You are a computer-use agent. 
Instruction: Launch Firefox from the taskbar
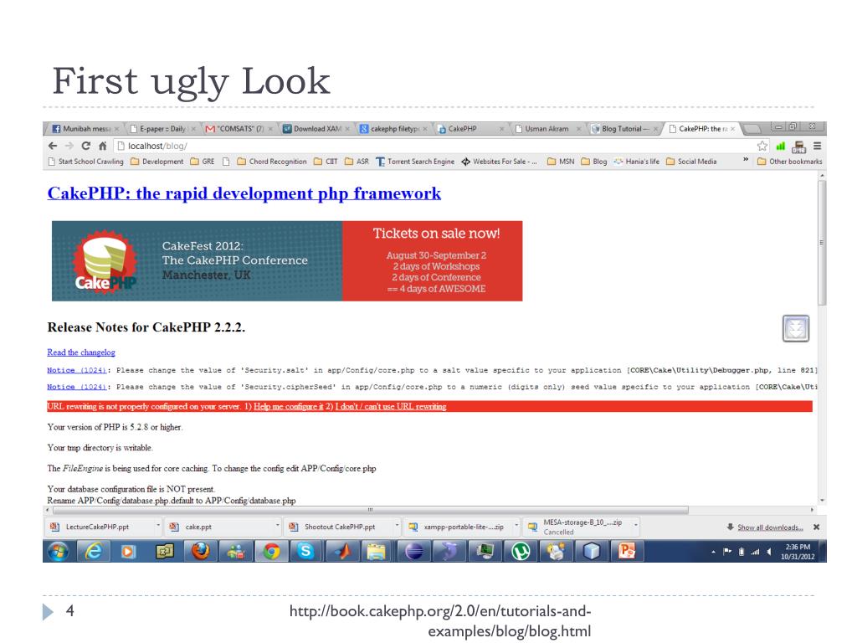coord(200,552)
